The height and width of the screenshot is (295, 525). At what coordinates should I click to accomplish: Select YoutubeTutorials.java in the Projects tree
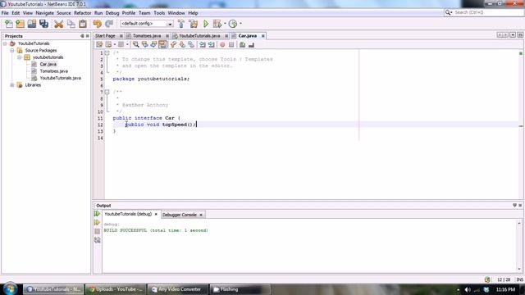pos(60,78)
